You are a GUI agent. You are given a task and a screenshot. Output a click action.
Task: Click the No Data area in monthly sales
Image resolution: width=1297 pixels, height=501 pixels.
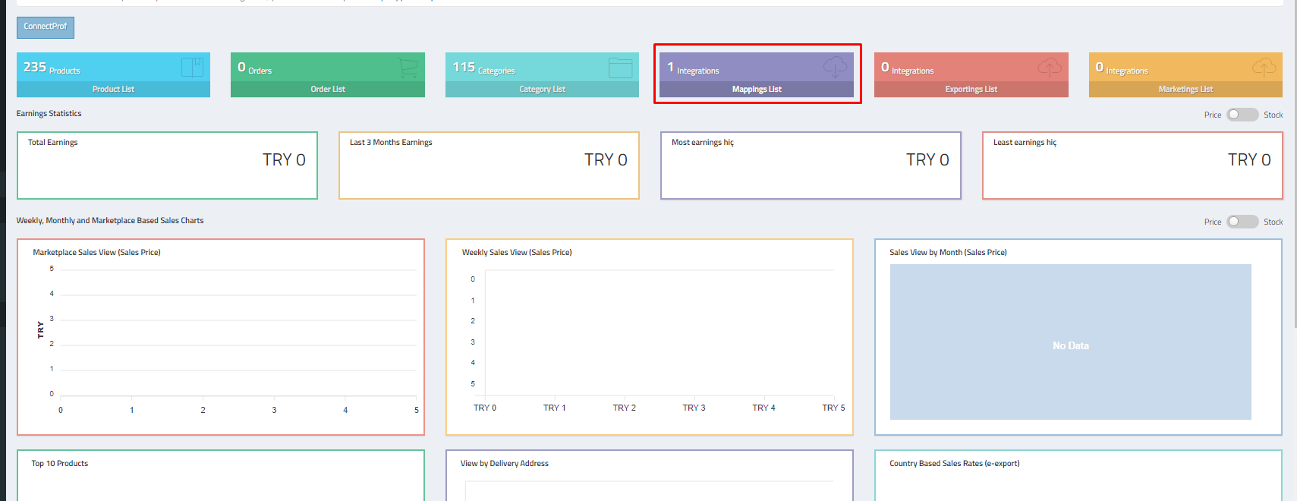1070,345
